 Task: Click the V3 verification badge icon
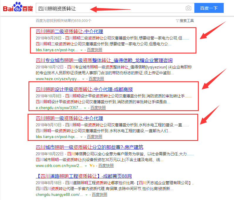point(92,165)
